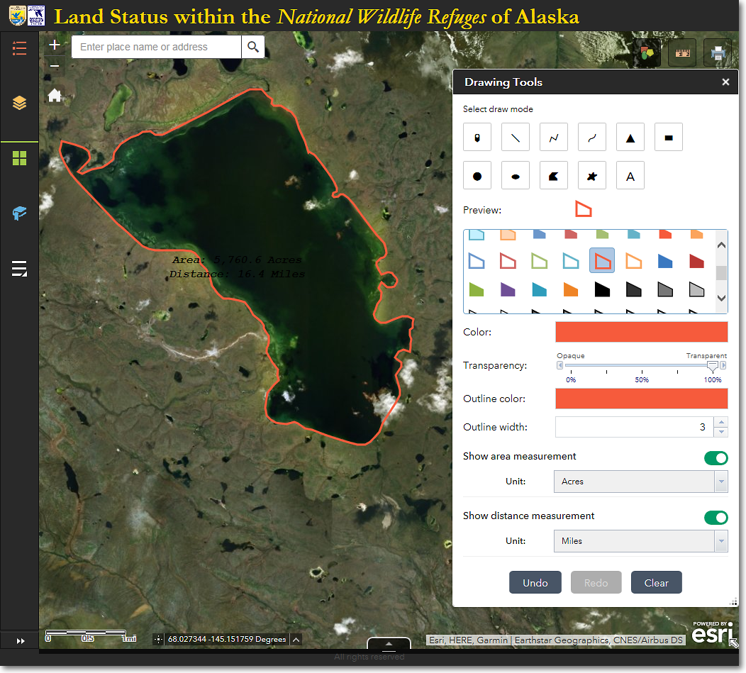Open the Acres area unit dropdown

640,482
